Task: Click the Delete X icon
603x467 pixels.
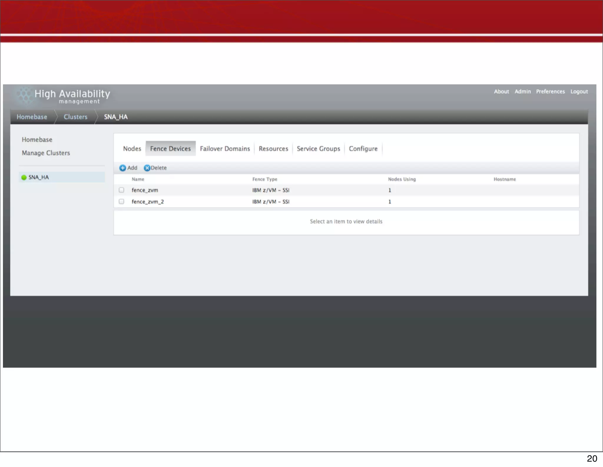Action: pyautogui.click(x=147, y=168)
